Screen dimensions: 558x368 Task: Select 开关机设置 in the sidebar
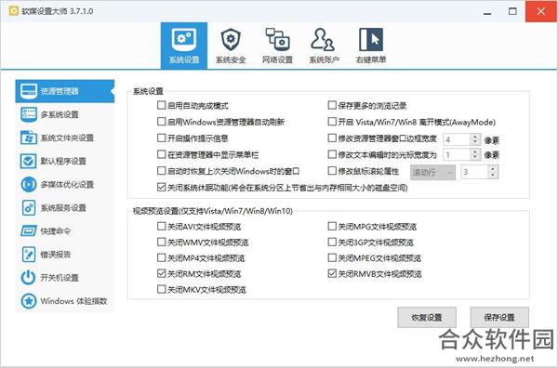[65, 278]
